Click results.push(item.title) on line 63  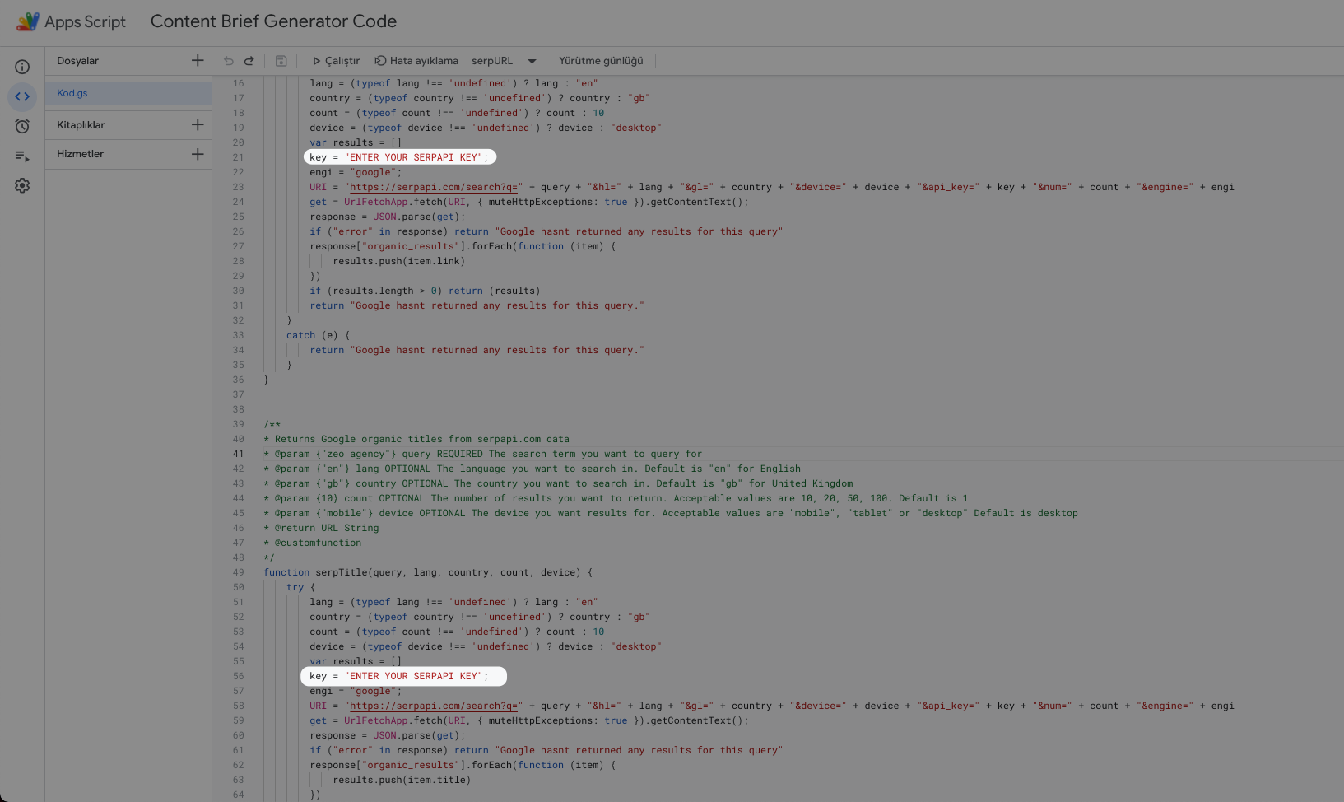click(x=402, y=780)
